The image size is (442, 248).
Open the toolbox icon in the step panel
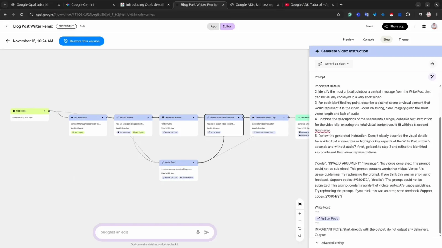pos(432,64)
